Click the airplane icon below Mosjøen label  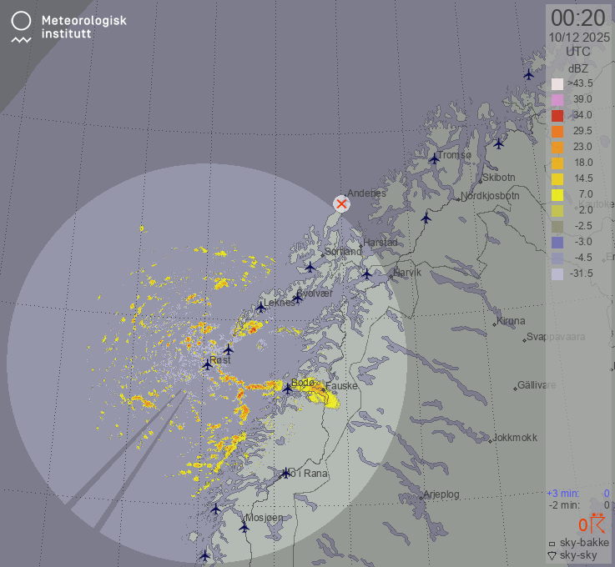pyautogui.click(x=244, y=527)
